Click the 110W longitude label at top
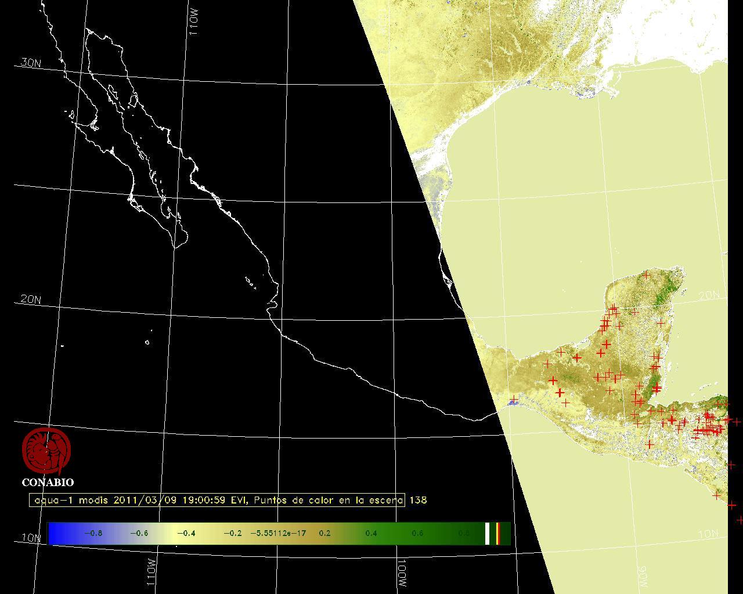Image resolution: width=743 pixels, height=594 pixels. pos(194,22)
